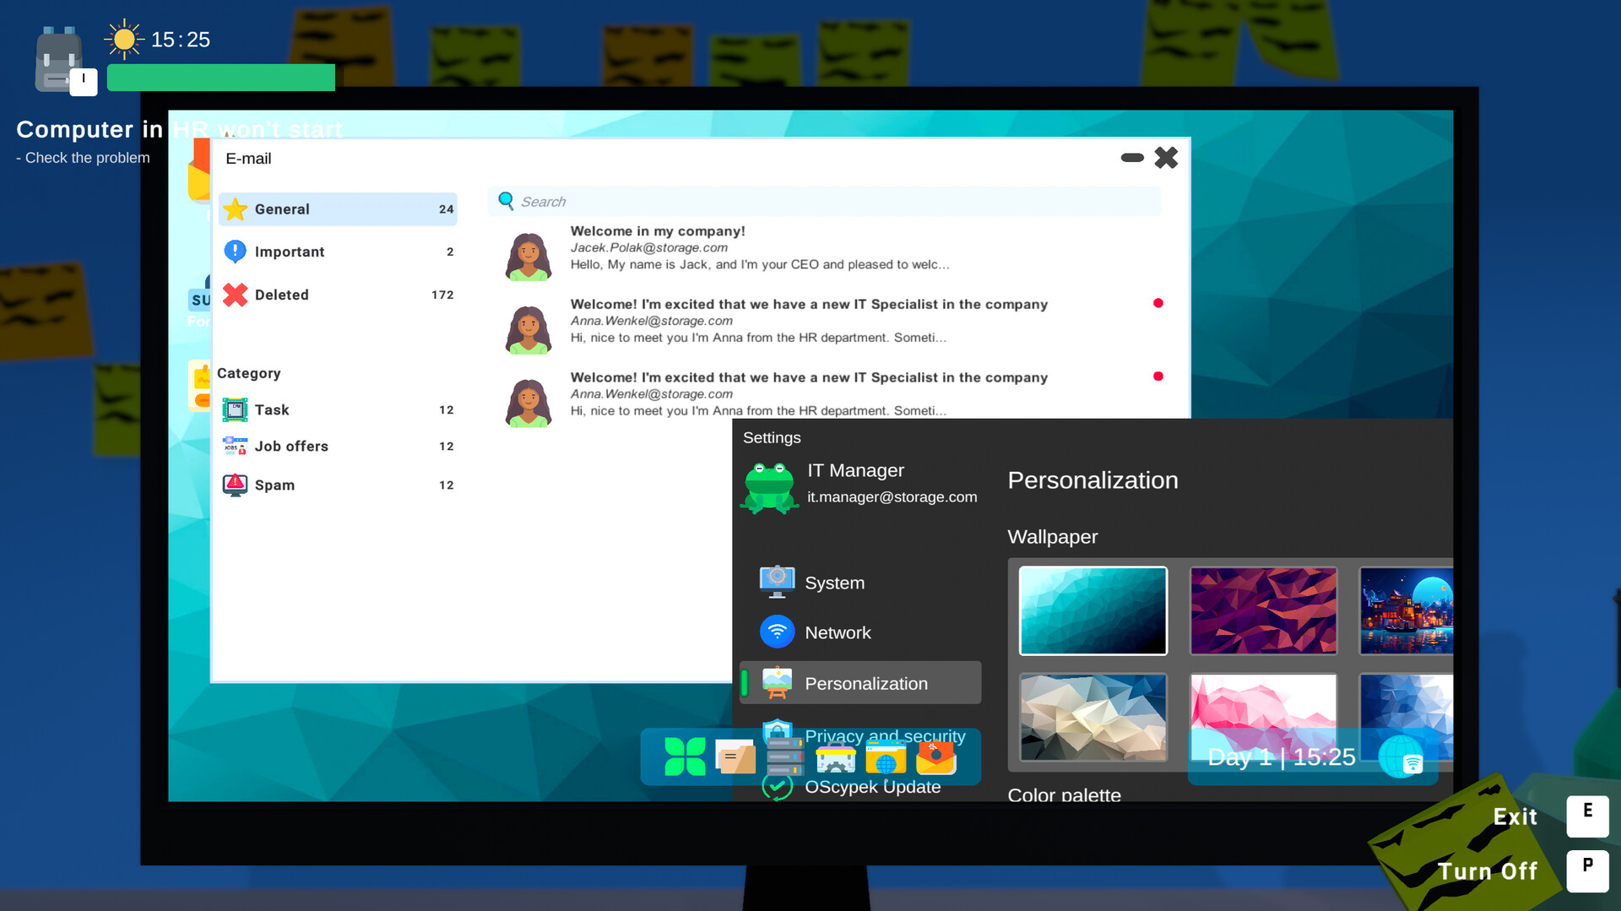
Task: Click the General star icon
Action: point(235,209)
